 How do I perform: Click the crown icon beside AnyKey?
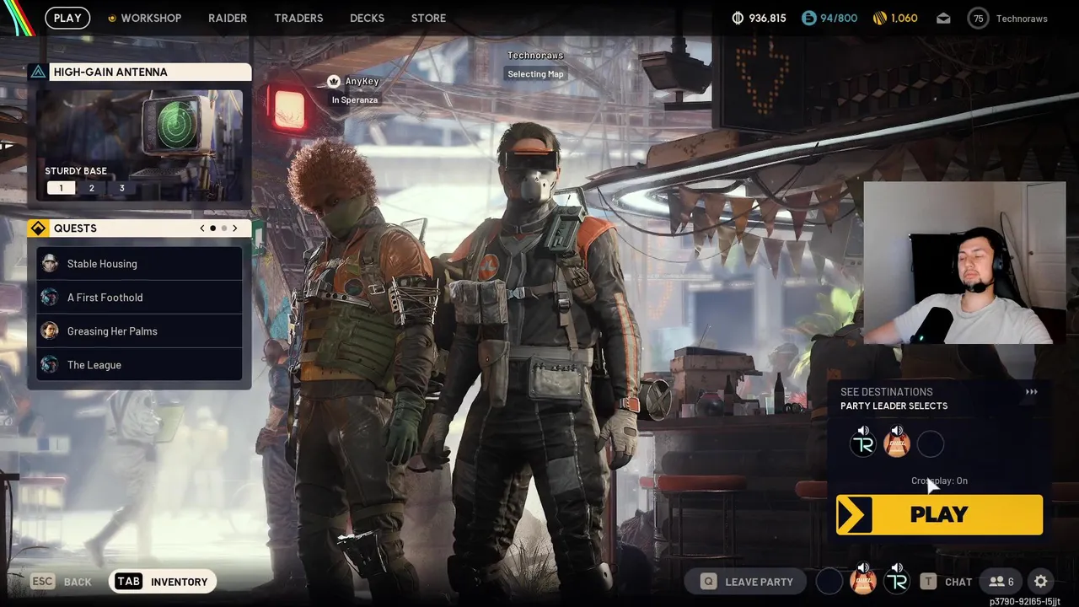coord(333,81)
